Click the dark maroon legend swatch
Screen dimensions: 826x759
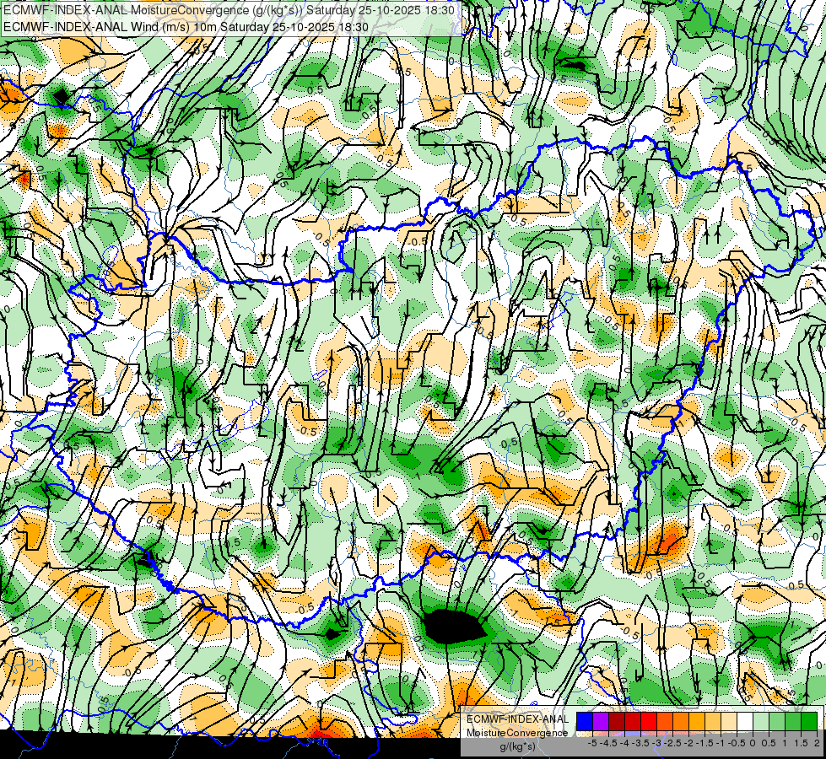point(617,721)
